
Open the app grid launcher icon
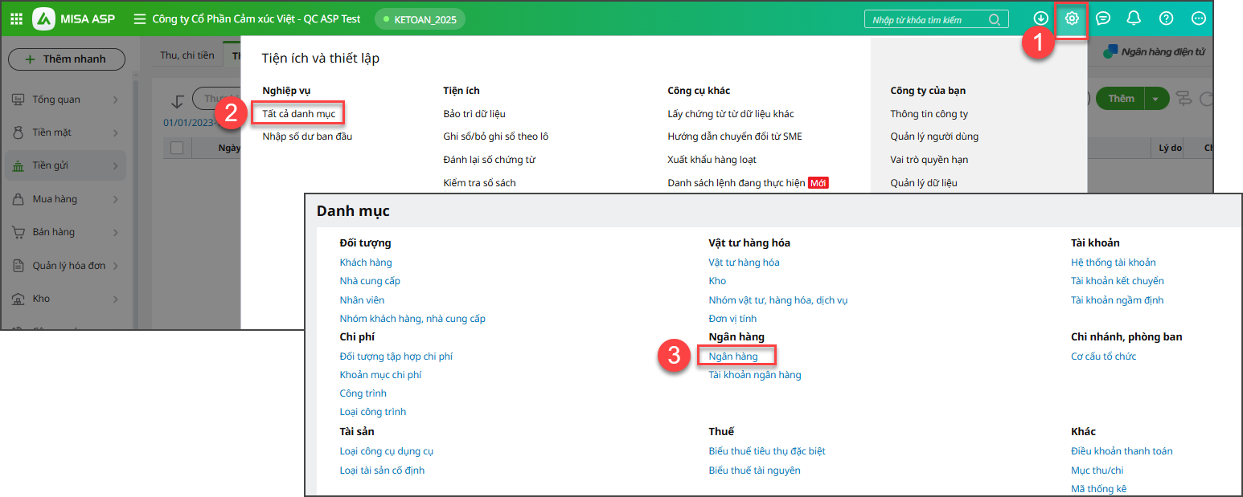coord(16,18)
